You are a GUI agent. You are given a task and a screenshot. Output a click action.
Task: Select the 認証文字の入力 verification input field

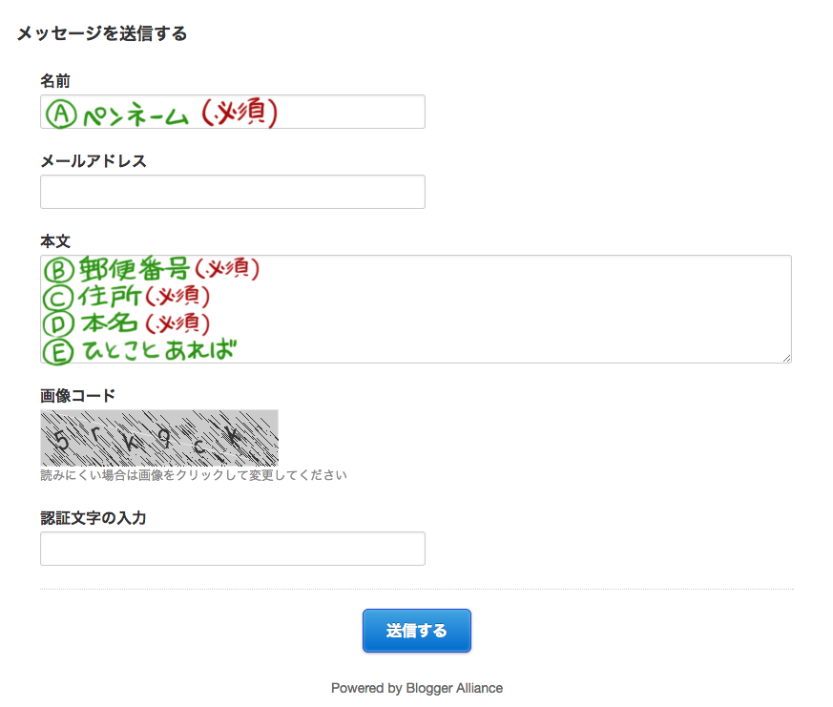pos(232,549)
